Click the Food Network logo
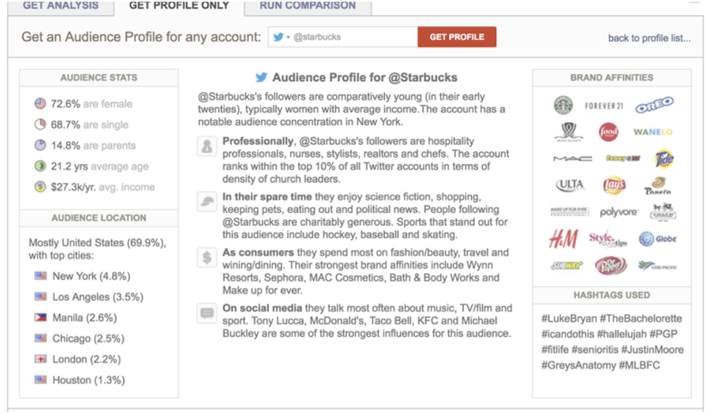Image resolution: width=710 pixels, height=414 pixels. [608, 132]
